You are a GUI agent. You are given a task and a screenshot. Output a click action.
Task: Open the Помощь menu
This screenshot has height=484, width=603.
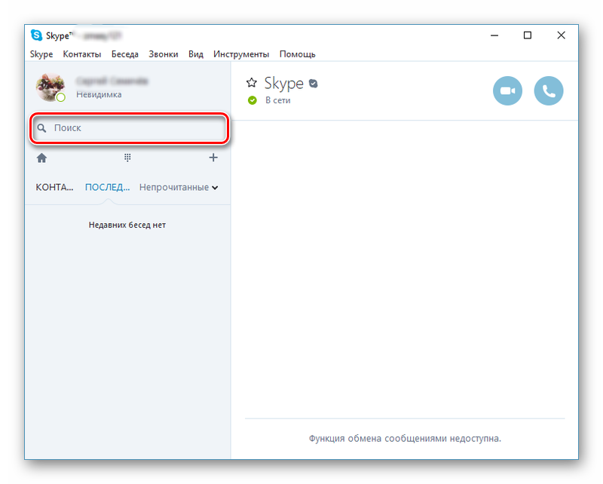click(x=297, y=54)
